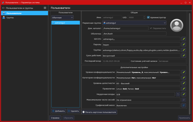Select Группы in the sidebar
Viewport: 193px width, 122px height.
click(x=10, y=18)
